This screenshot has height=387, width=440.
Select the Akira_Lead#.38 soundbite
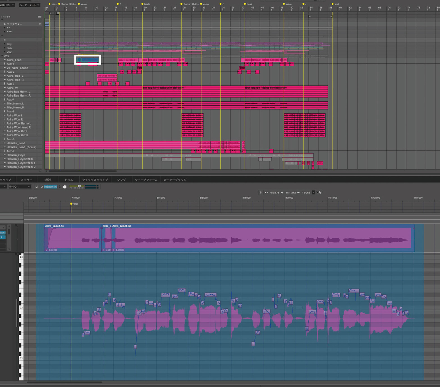(x=263, y=238)
